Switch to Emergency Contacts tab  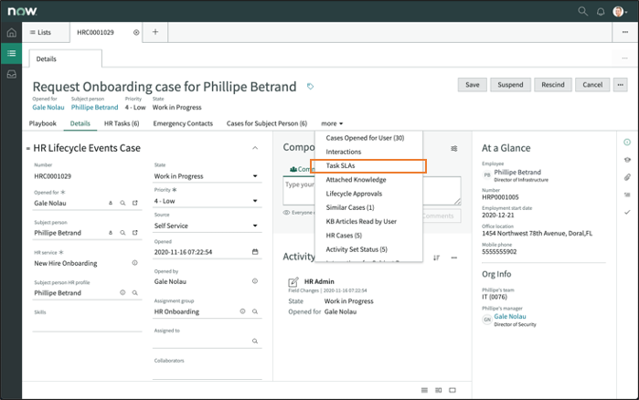click(183, 123)
